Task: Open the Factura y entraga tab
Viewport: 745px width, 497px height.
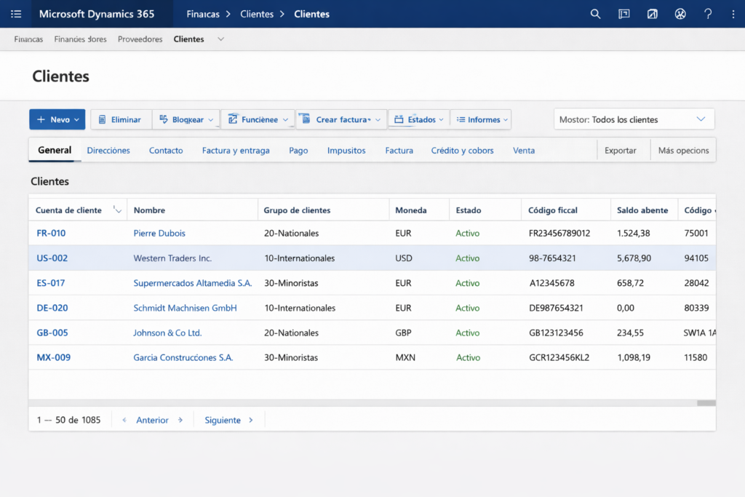Action: 236,150
